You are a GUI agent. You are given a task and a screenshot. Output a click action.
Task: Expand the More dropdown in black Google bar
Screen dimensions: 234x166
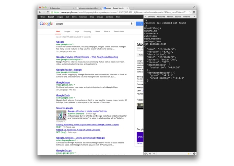(x=119, y=17)
